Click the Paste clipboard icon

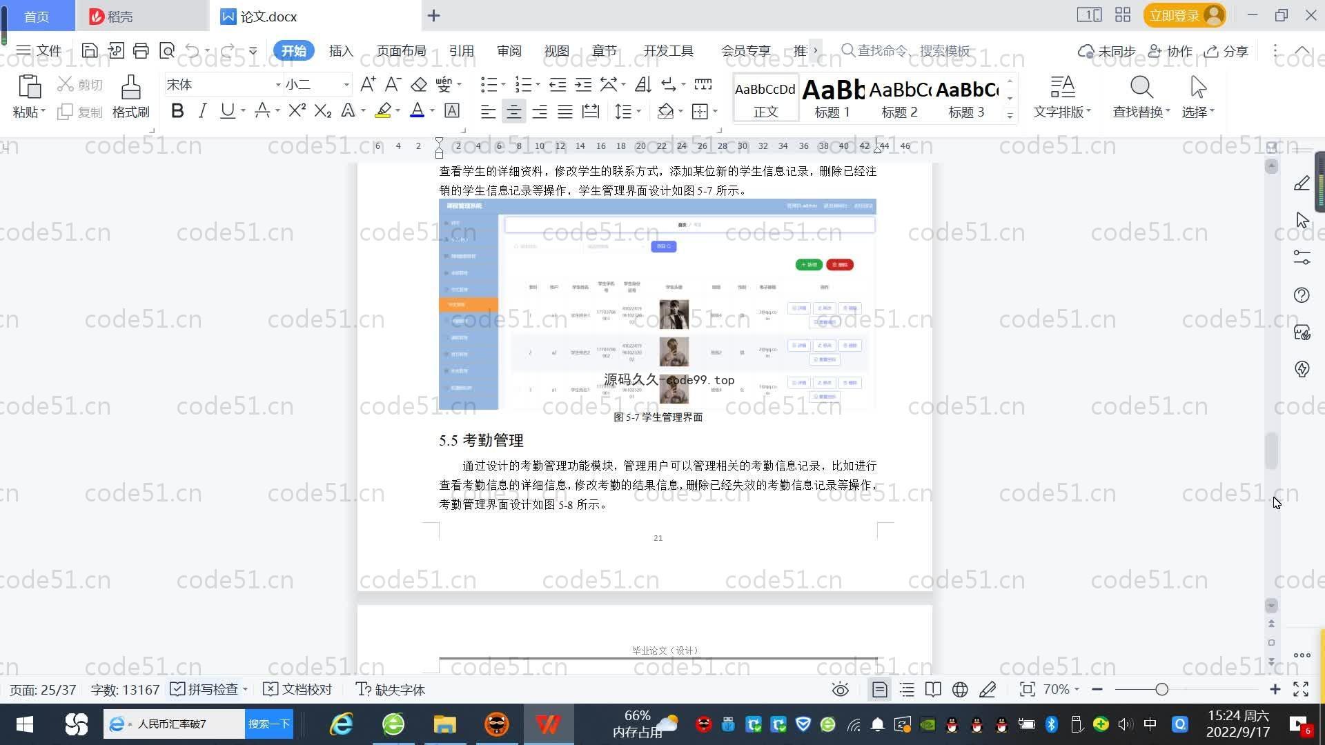[29, 88]
